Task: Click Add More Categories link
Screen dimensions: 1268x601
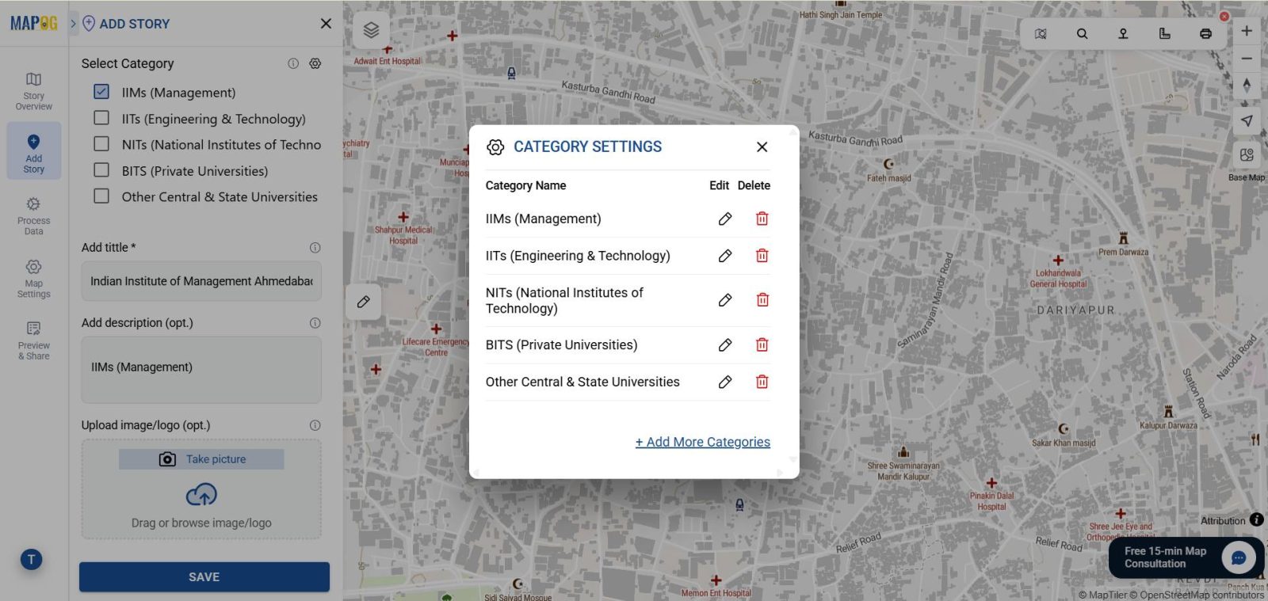Action: point(702,442)
